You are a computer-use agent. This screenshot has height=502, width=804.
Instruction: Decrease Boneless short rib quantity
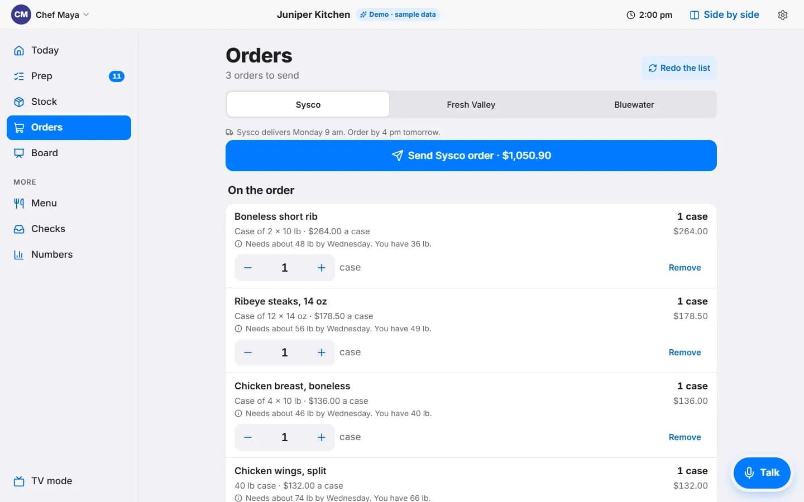[248, 268]
